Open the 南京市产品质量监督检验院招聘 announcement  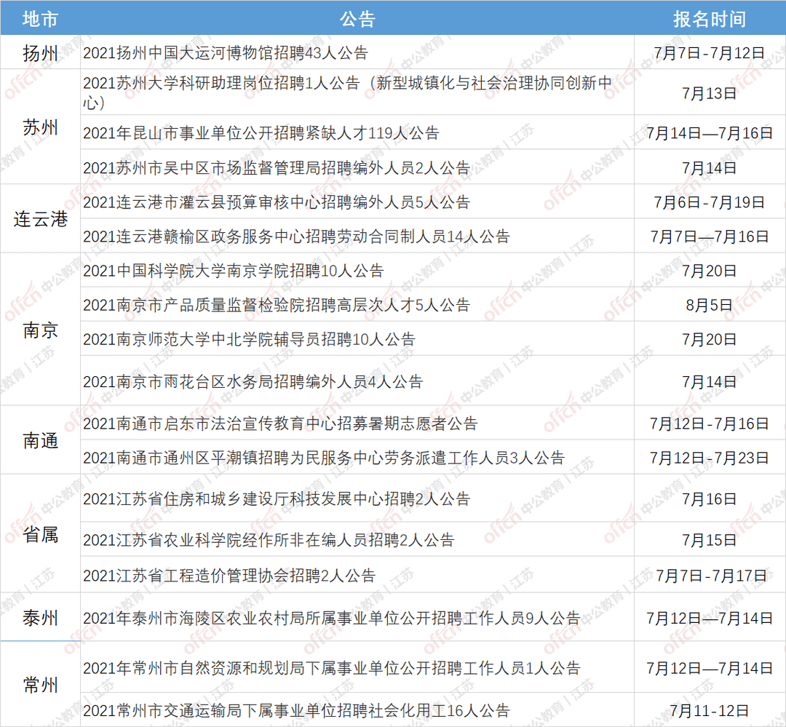click(x=277, y=305)
